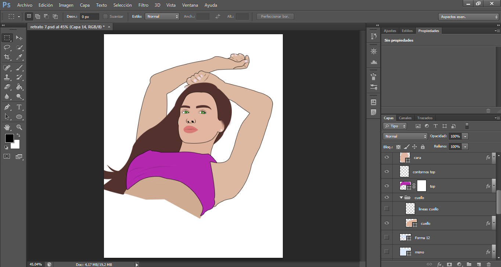This screenshot has height=267, width=501.
Task: Open the Aspectos esen. workspace dropdown
Action: 468,17
